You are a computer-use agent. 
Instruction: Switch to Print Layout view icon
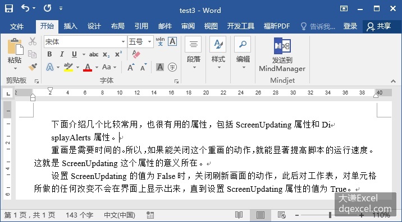tap(260, 215)
